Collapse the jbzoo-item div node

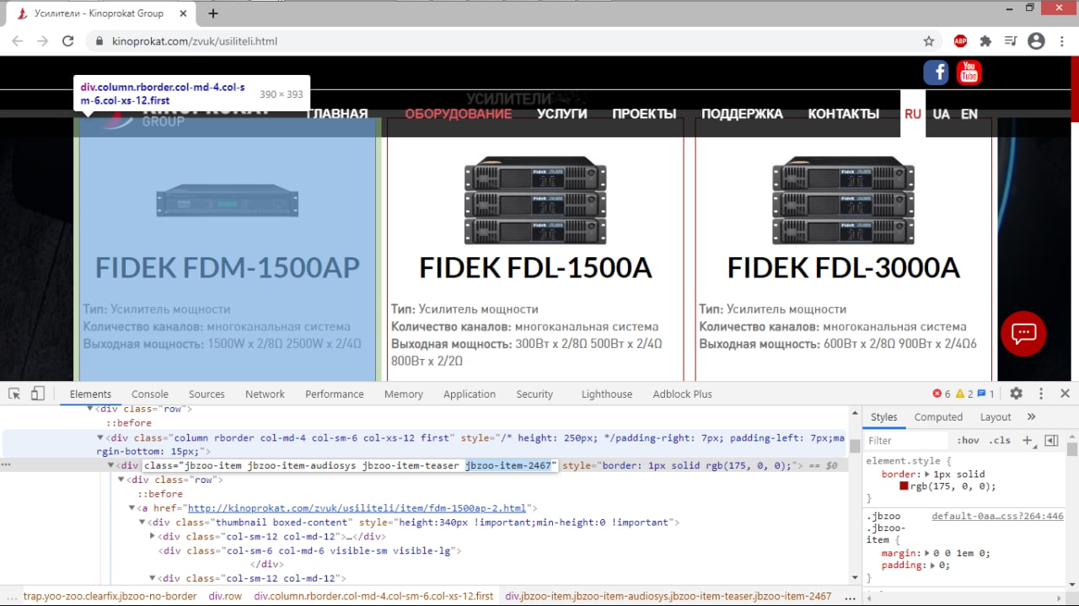tap(110, 465)
